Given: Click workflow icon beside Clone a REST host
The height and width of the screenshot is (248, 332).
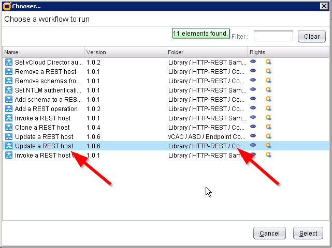Looking at the screenshot, I should (8, 127).
